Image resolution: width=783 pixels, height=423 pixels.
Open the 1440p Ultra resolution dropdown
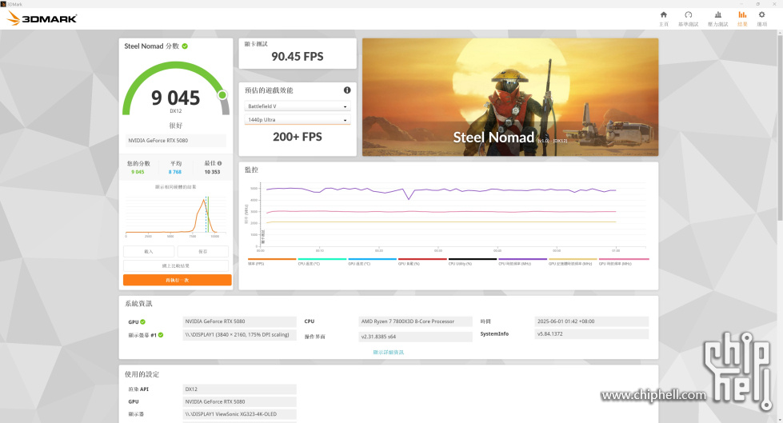tap(297, 120)
